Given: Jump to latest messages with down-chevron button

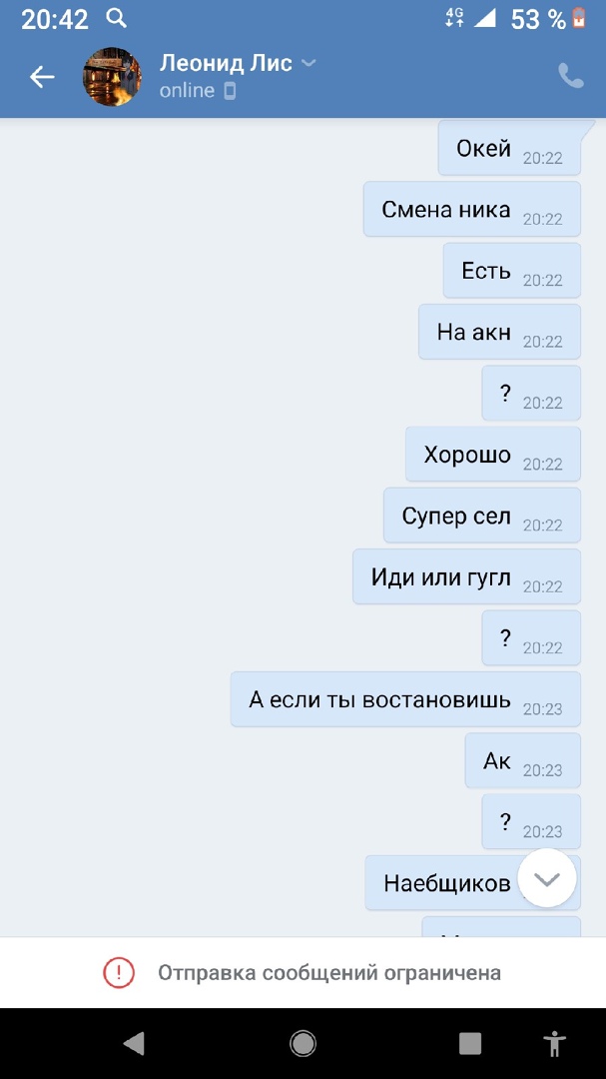Looking at the screenshot, I should tap(547, 878).
